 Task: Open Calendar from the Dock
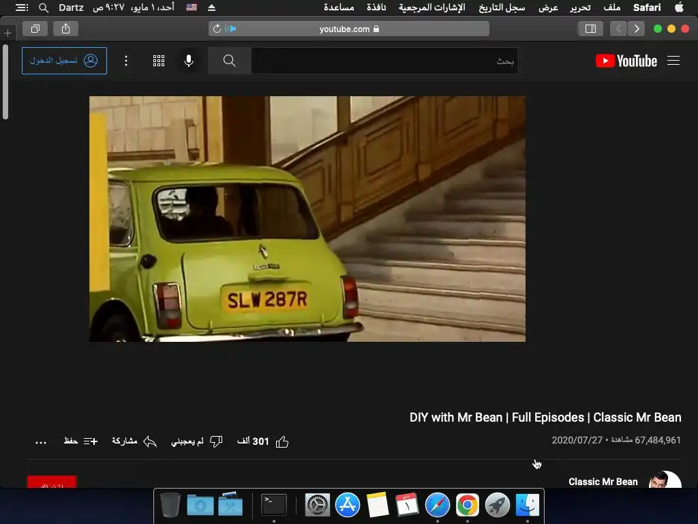(408, 506)
